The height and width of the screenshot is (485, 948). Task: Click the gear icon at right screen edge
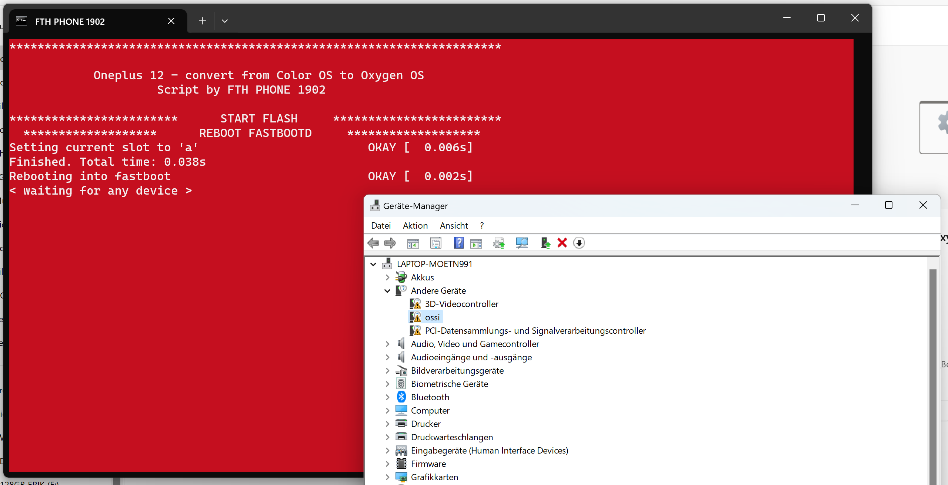(942, 123)
